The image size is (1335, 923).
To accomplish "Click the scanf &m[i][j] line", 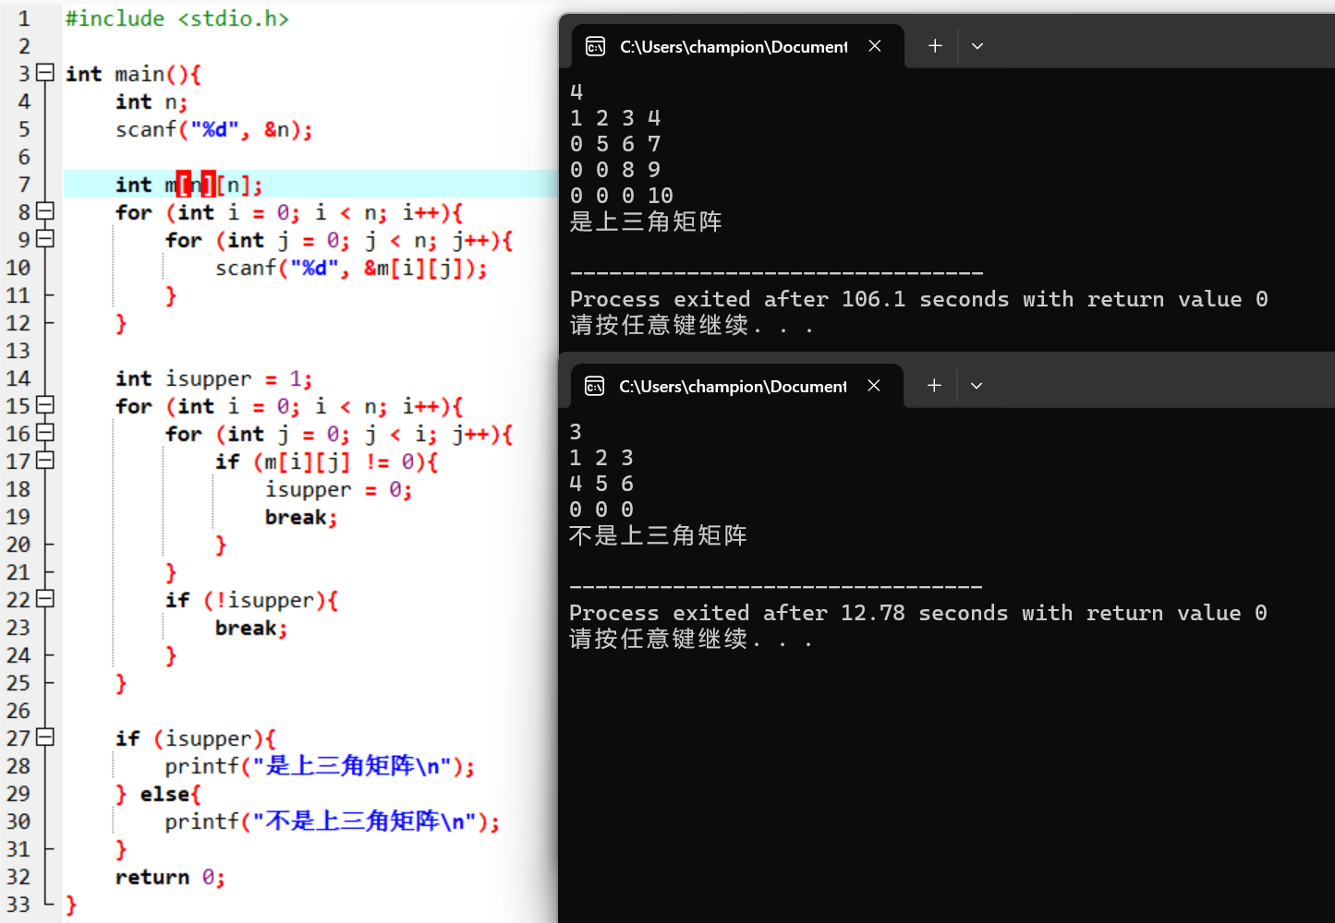I will [x=351, y=268].
